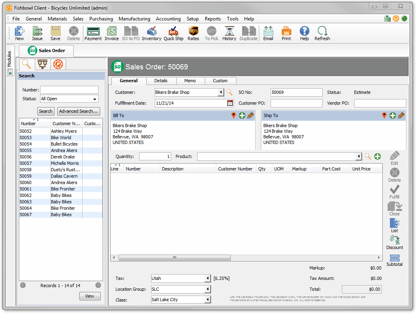Select order 50067 Baby Bikes row
Viewport: 416px width, 314px height.
pos(61,215)
